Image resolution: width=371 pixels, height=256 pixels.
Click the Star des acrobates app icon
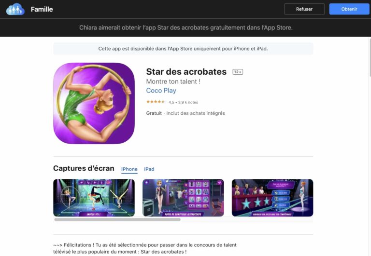click(x=94, y=103)
